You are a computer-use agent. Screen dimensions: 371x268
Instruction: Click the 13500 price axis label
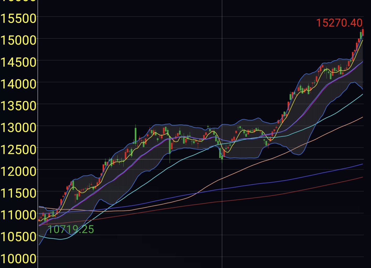coord(18,106)
